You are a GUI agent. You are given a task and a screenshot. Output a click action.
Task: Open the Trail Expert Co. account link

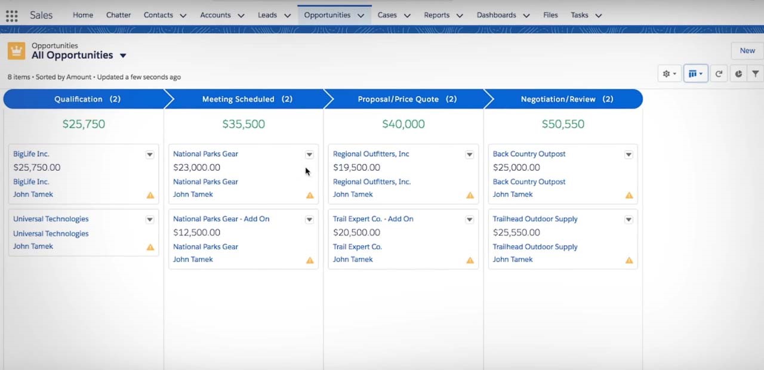358,247
